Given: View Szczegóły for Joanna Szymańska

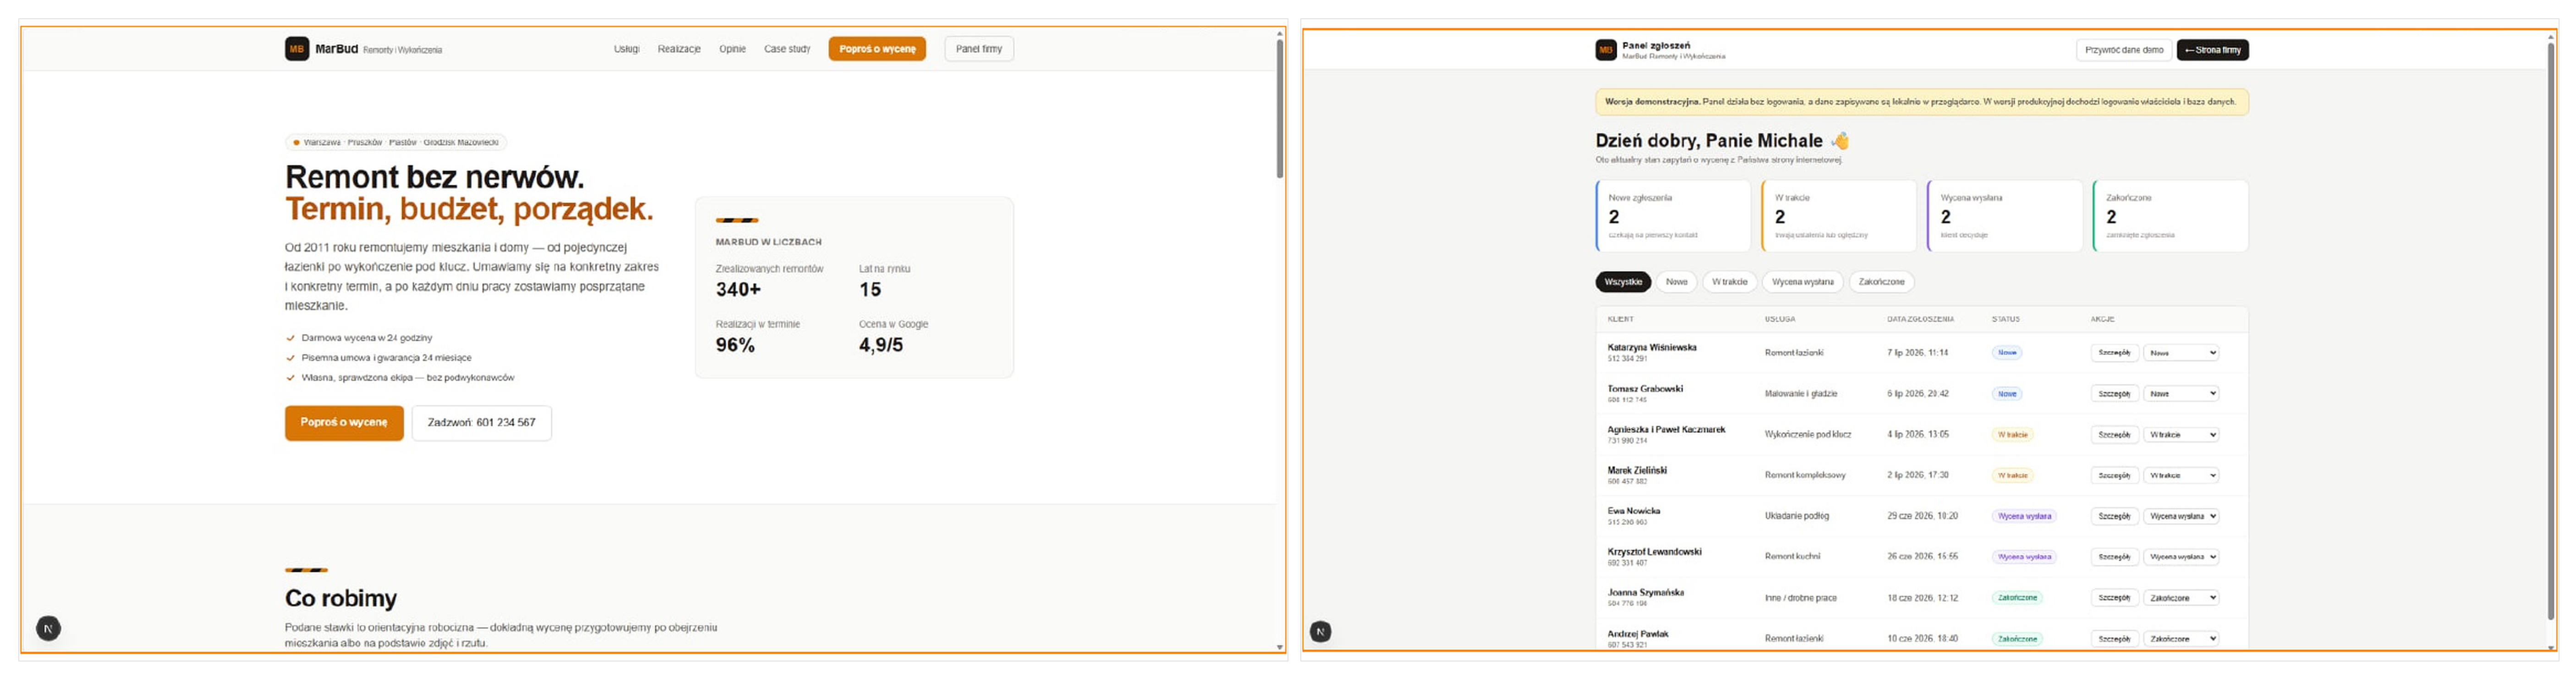Looking at the screenshot, I should [x=2115, y=598].
